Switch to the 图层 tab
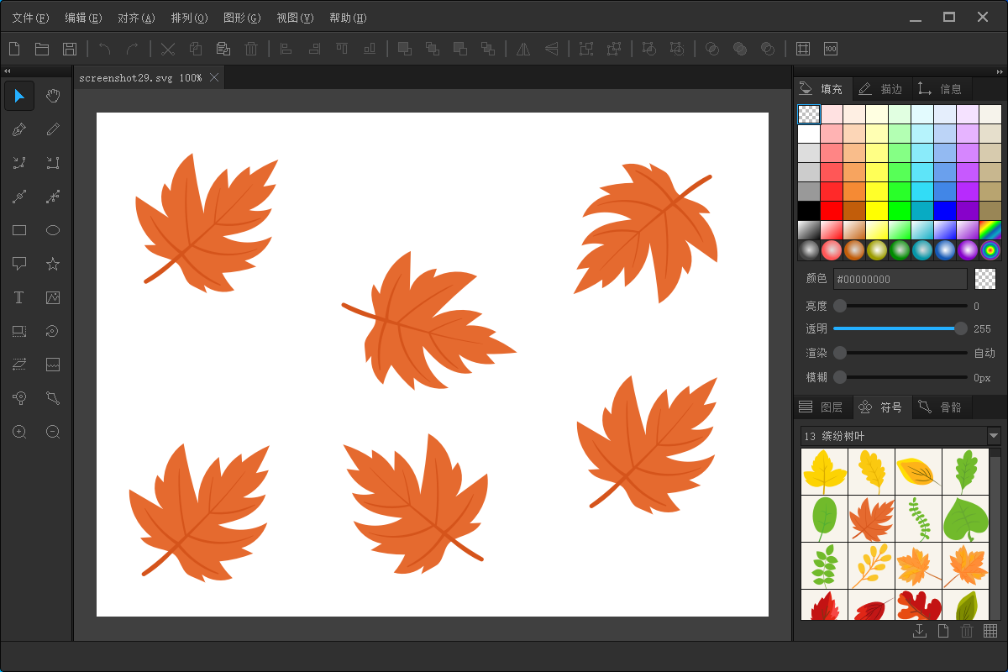The height and width of the screenshot is (672, 1008). (822, 407)
